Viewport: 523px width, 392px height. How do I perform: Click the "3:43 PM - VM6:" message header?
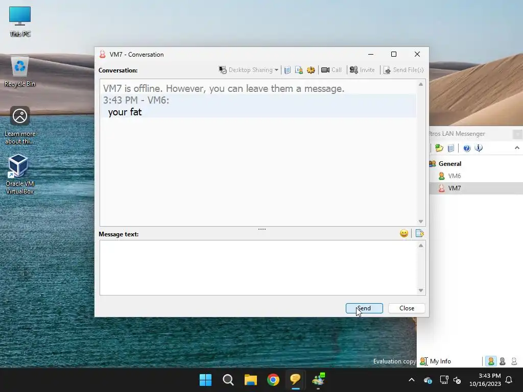136,101
